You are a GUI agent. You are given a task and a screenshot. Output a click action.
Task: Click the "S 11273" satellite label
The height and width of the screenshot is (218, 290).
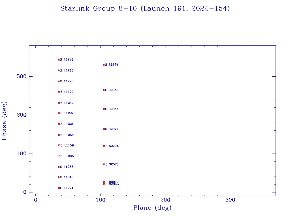pos(67,70)
